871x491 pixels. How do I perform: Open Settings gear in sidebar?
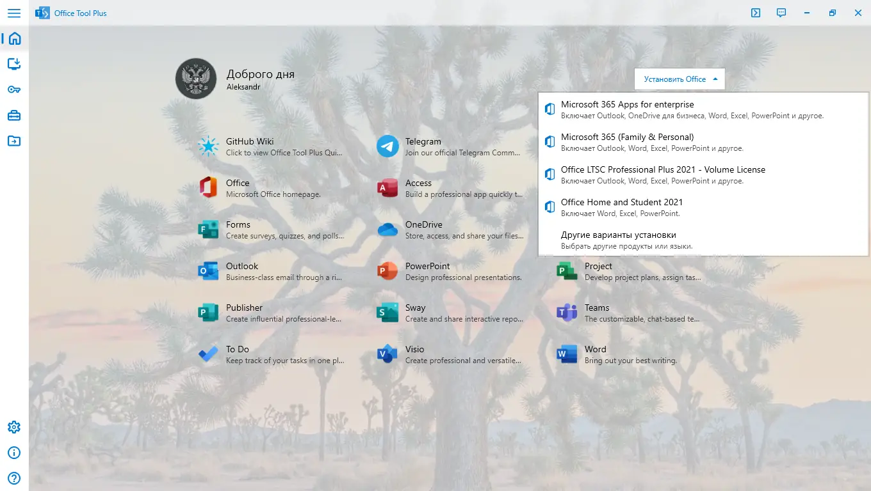point(14,427)
